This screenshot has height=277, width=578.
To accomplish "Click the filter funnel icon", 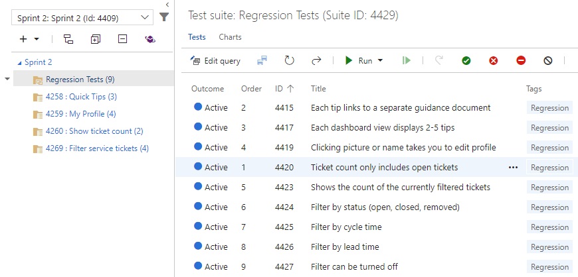I will coord(164,17).
